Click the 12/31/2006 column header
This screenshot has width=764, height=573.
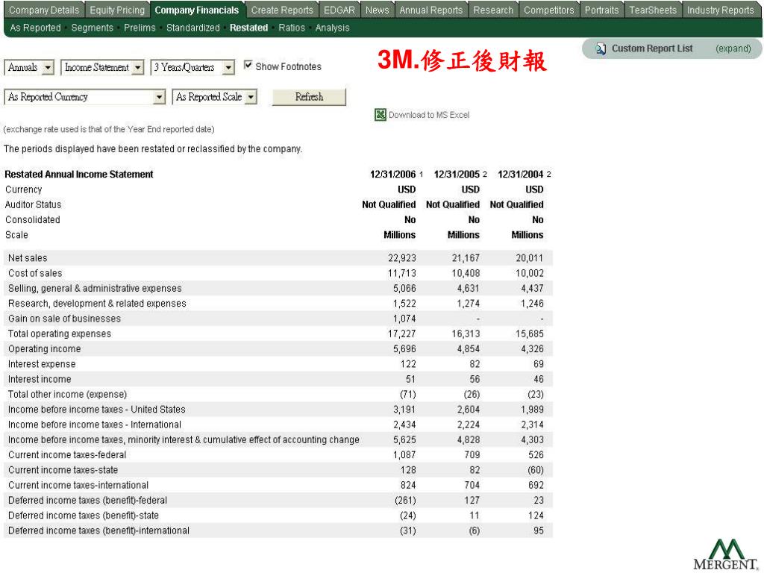pos(392,175)
